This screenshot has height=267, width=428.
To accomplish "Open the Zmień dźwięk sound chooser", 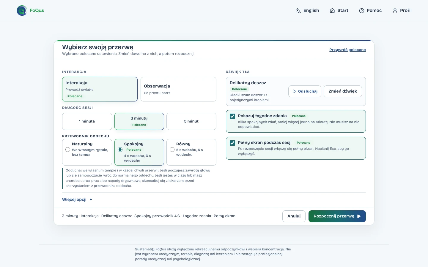I will (343, 91).
